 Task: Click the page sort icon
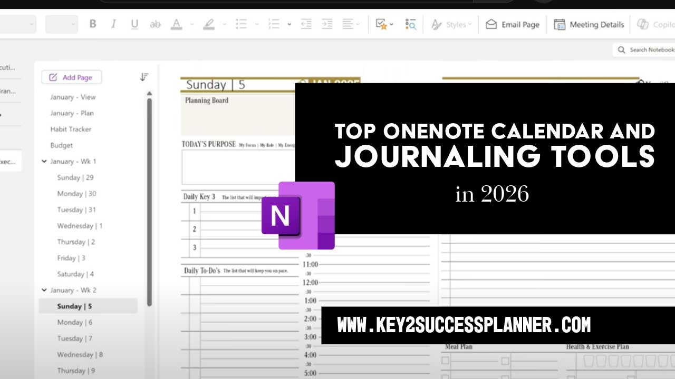click(x=144, y=77)
